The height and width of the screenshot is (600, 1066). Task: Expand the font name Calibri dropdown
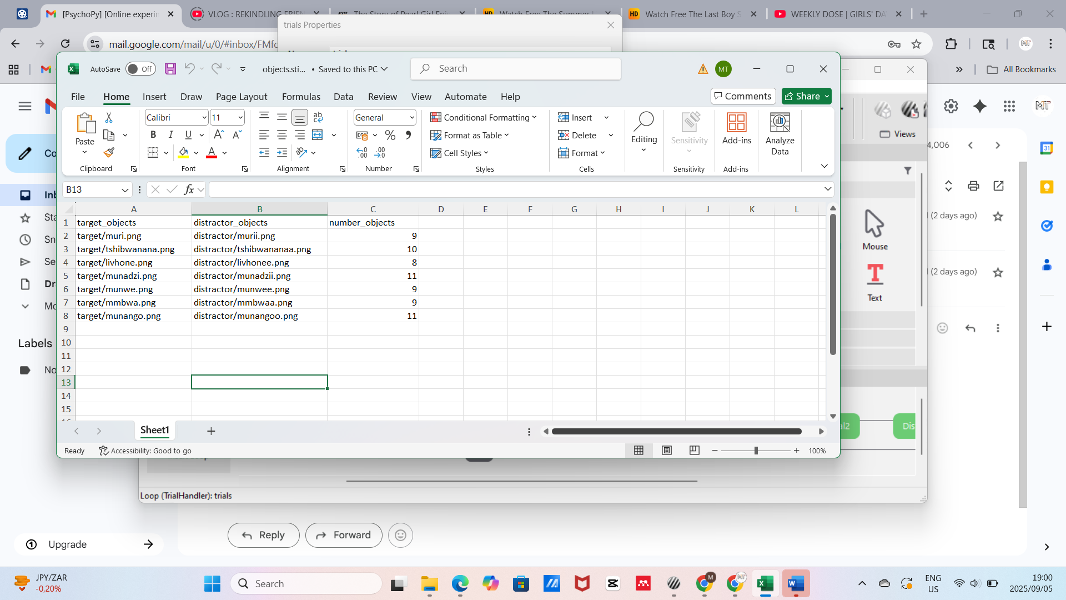click(204, 118)
